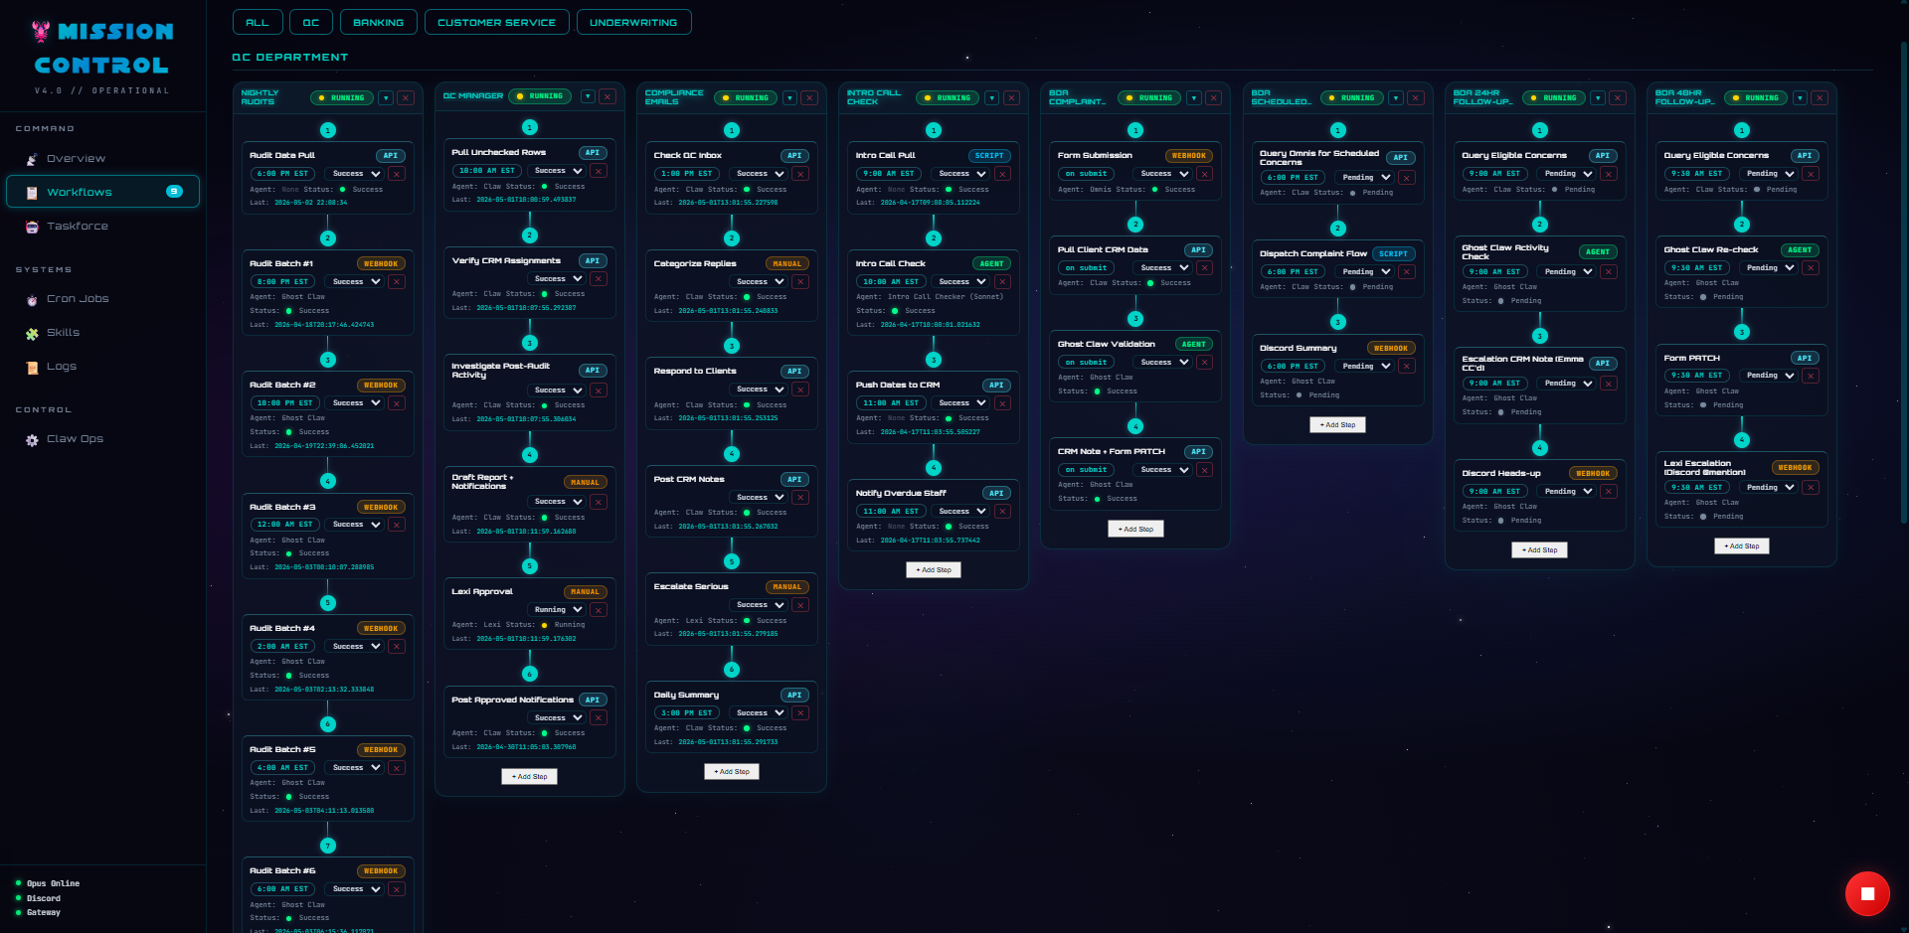Open the Skills section
Screen dimensions: 1909x933
(102, 333)
